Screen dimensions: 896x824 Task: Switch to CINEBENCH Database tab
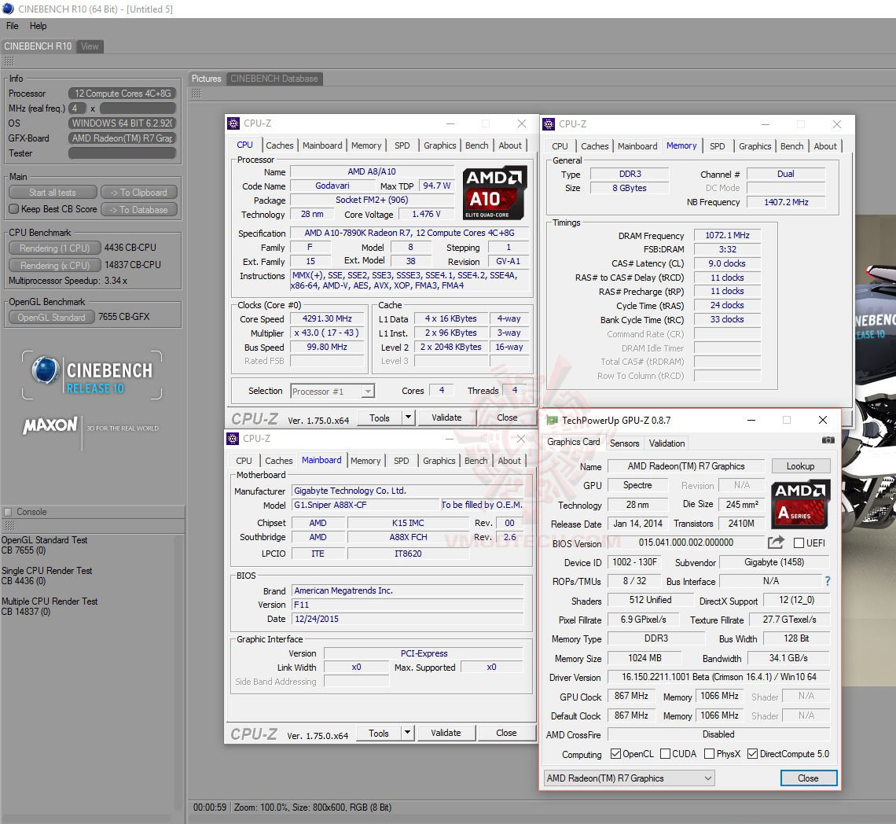tap(274, 79)
